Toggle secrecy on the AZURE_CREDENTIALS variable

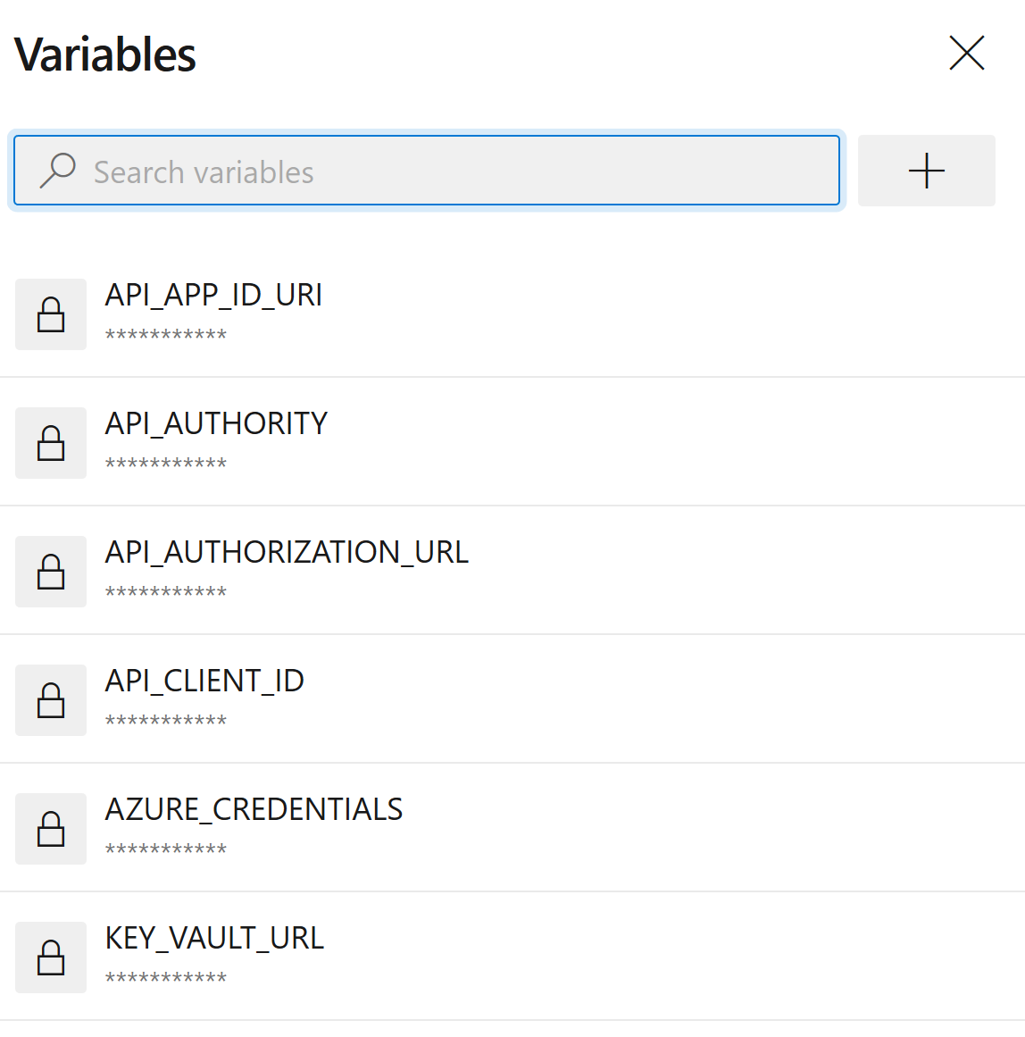[x=51, y=829]
